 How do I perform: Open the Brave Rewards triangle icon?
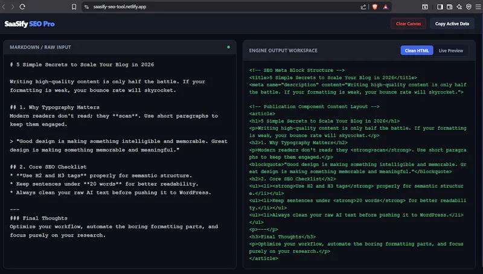coord(386,7)
